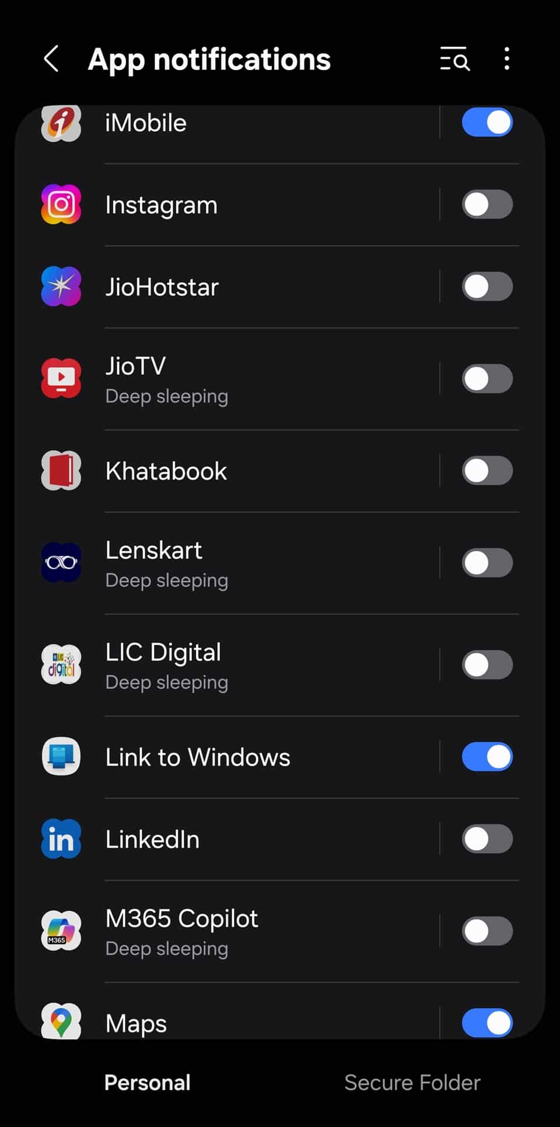This screenshot has width=560, height=1127.
Task: Disable Link to Windows notifications toggle
Action: point(487,757)
